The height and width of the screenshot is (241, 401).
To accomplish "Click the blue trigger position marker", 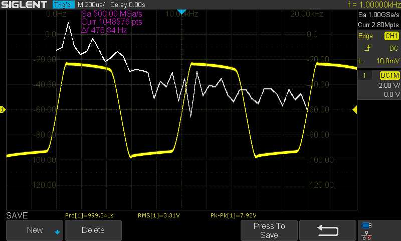I will click(182, 12).
